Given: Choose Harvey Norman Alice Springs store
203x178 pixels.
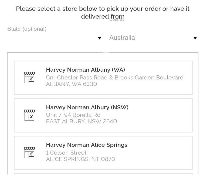Looking at the screenshot, I should pos(103,153).
